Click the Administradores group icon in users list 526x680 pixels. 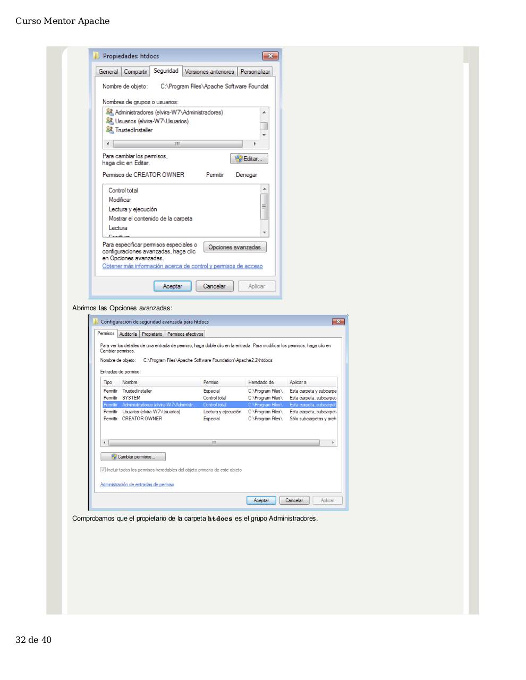click(109, 112)
